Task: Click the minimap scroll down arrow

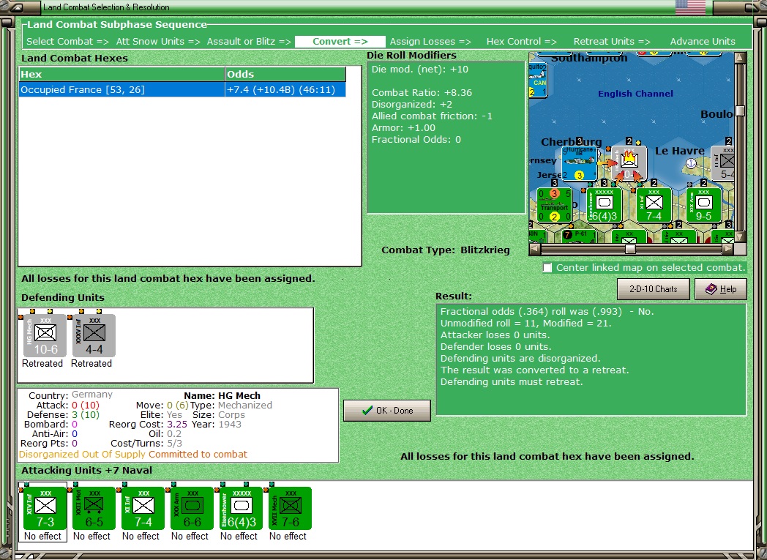Action: click(741, 237)
